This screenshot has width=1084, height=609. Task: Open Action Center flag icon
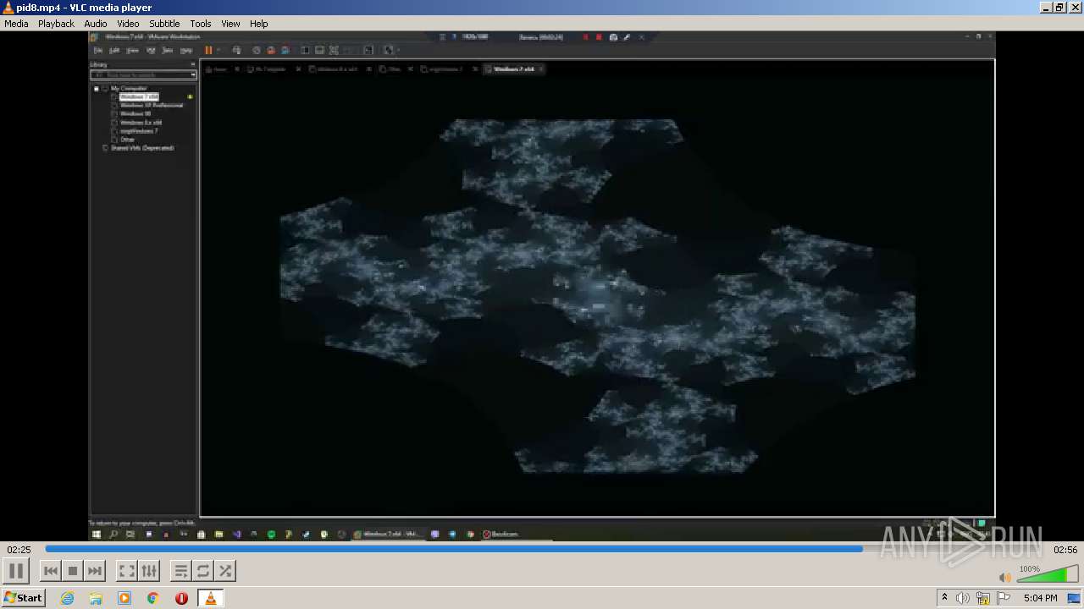(x=1004, y=598)
